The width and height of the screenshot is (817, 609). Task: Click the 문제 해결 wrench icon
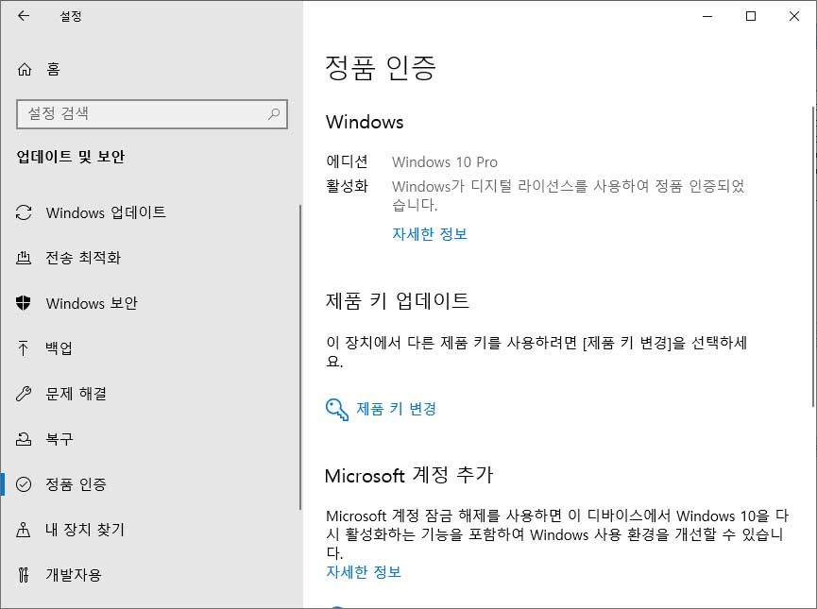[x=24, y=394]
